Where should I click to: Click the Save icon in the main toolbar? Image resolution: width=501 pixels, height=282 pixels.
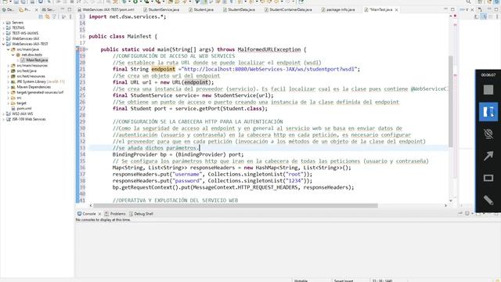point(16,2)
